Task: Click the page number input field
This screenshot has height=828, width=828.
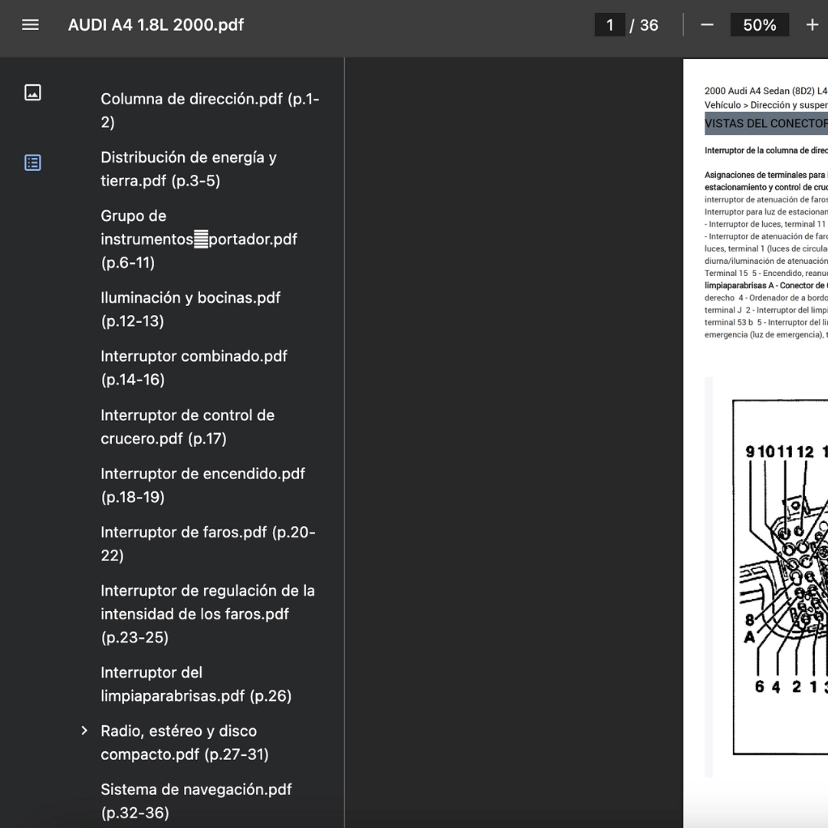Action: tap(609, 25)
